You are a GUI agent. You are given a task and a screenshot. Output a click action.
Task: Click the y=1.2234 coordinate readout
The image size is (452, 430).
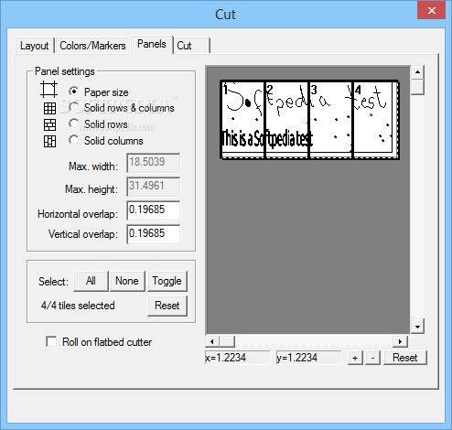308,358
